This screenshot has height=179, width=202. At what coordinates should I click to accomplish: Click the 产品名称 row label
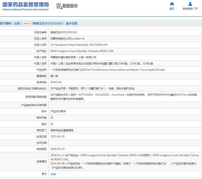coord(41,70)
